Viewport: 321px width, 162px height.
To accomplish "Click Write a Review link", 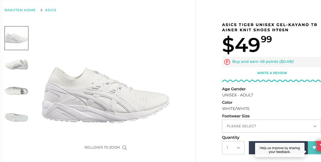I will click(x=272, y=73).
